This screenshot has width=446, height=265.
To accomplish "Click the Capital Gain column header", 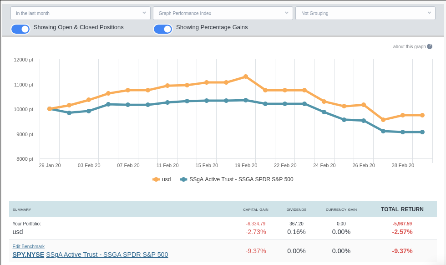I will pyautogui.click(x=255, y=210).
